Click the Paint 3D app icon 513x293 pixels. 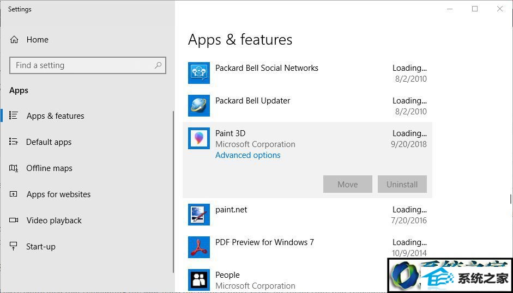(x=199, y=139)
